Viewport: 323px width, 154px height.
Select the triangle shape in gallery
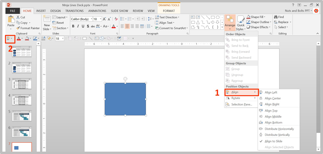tap(198, 22)
